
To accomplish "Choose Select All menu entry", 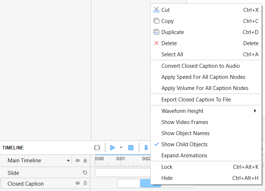I will coord(206,54).
